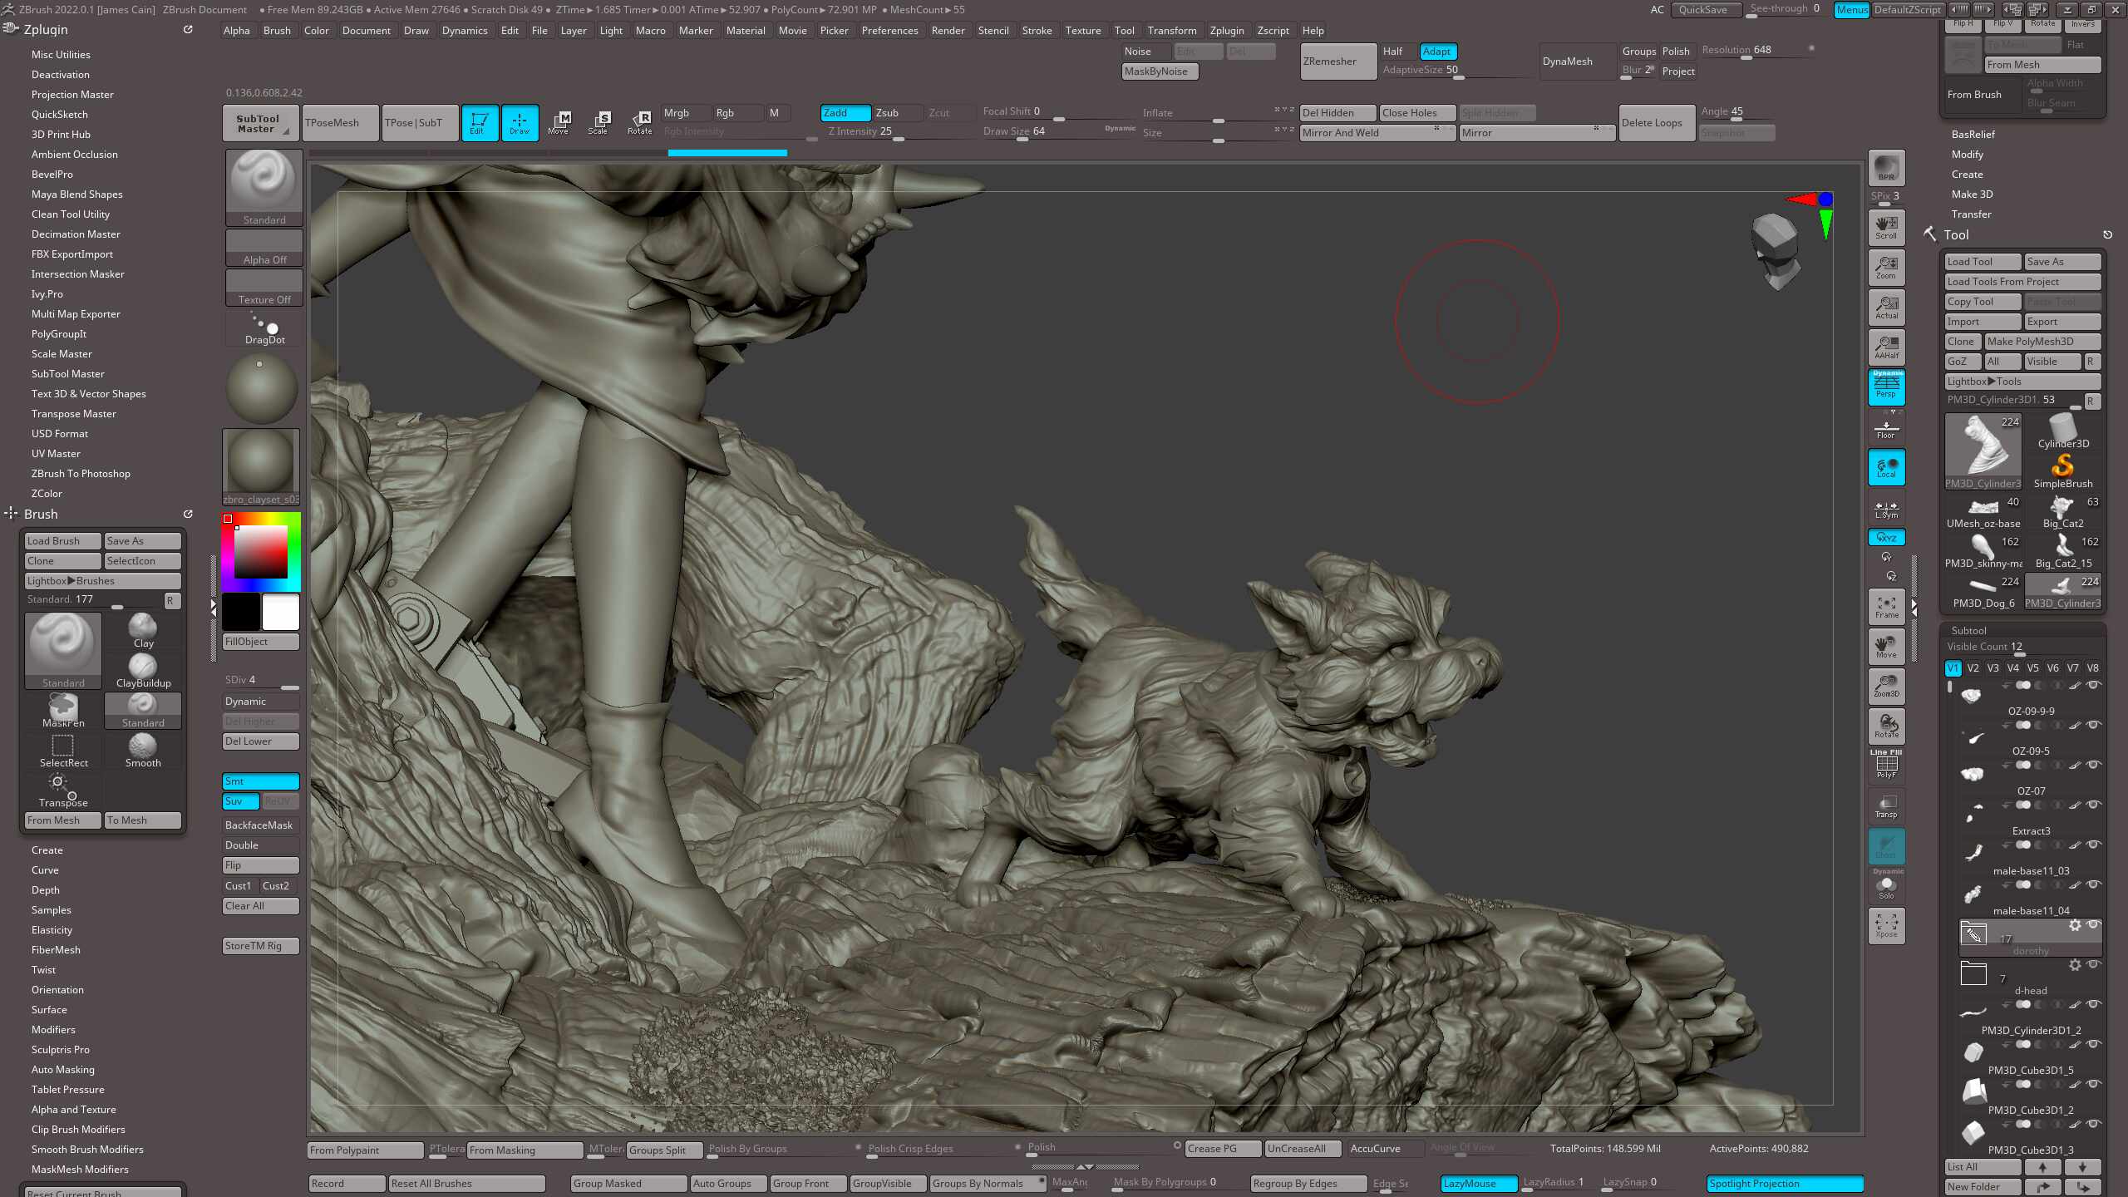Select the ClayBuildup brush
The height and width of the screenshot is (1197, 2128).
coord(142,667)
